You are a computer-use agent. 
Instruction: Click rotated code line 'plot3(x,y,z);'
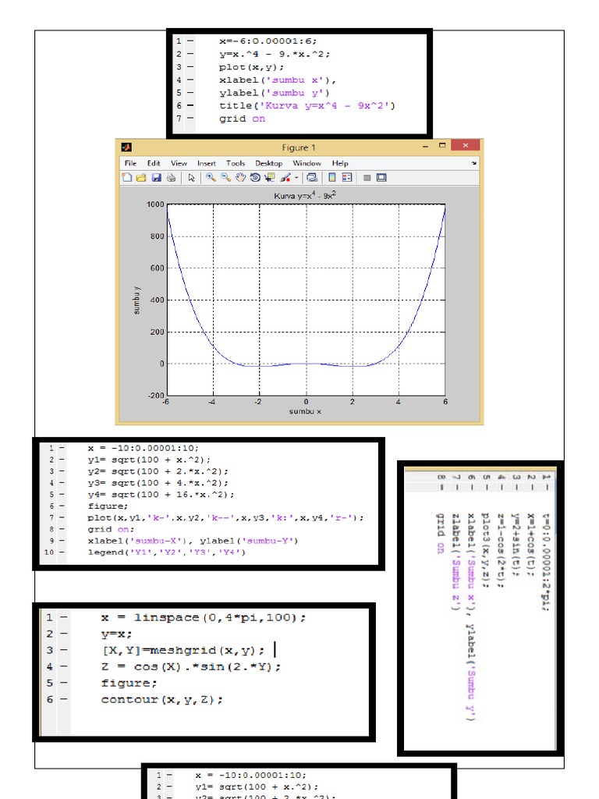tap(485, 550)
